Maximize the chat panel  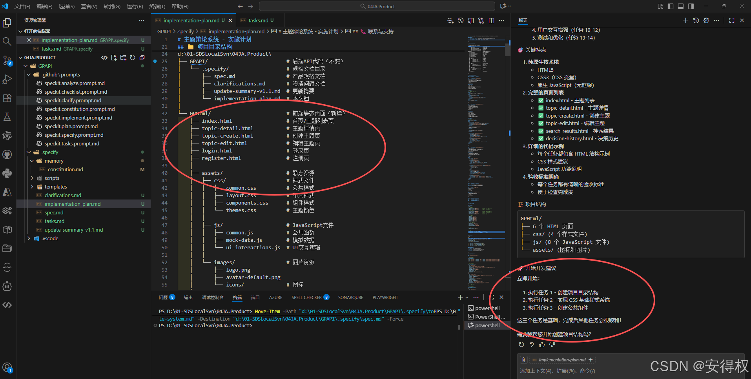[x=732, y=20]
